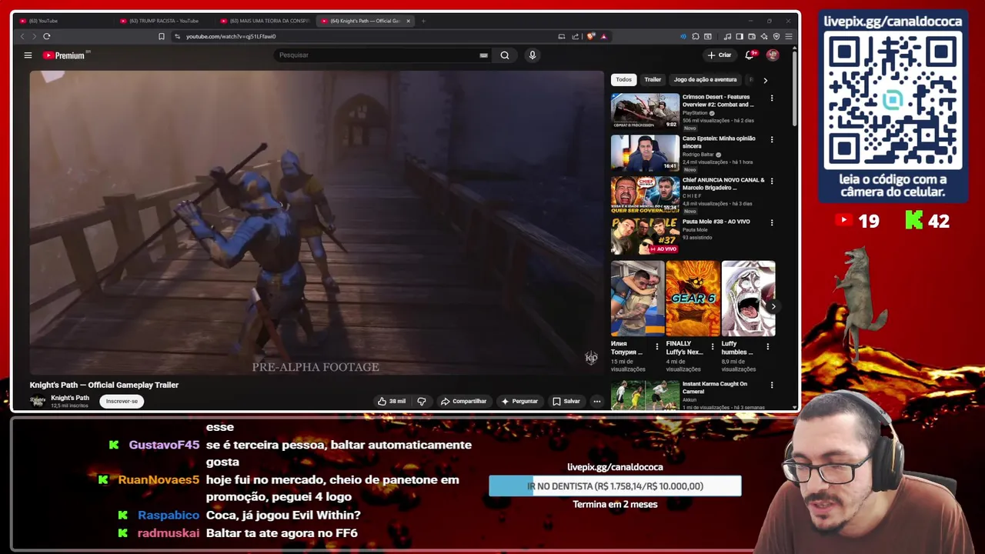This screenshot has height=554, width=985.
Task: Open options for Instant Karma video
Action: pos(772,385)
